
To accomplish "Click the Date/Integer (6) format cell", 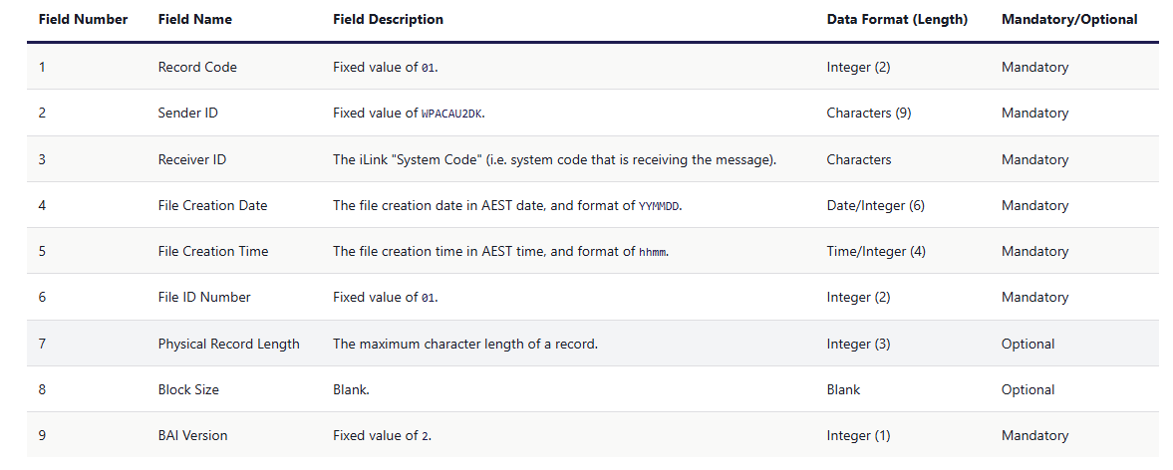I will click(875, 205).
